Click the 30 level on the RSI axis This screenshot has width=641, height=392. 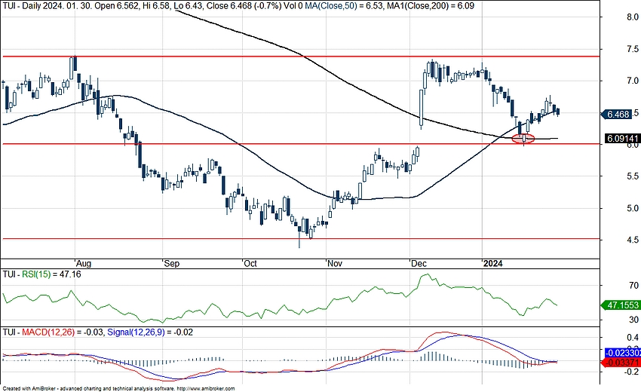point(634,320)
